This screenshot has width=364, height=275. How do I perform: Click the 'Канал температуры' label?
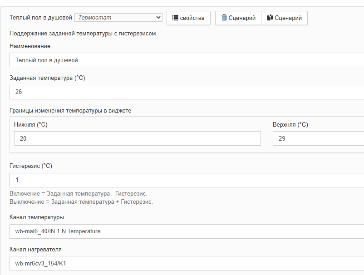(x=37, y=217)
